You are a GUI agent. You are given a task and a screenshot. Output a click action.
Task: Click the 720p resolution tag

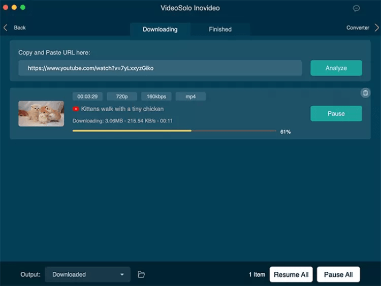tap(122, 97)
